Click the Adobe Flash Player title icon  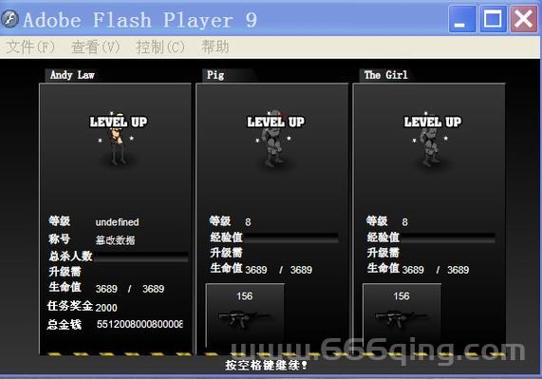click(x=10, y=19)
